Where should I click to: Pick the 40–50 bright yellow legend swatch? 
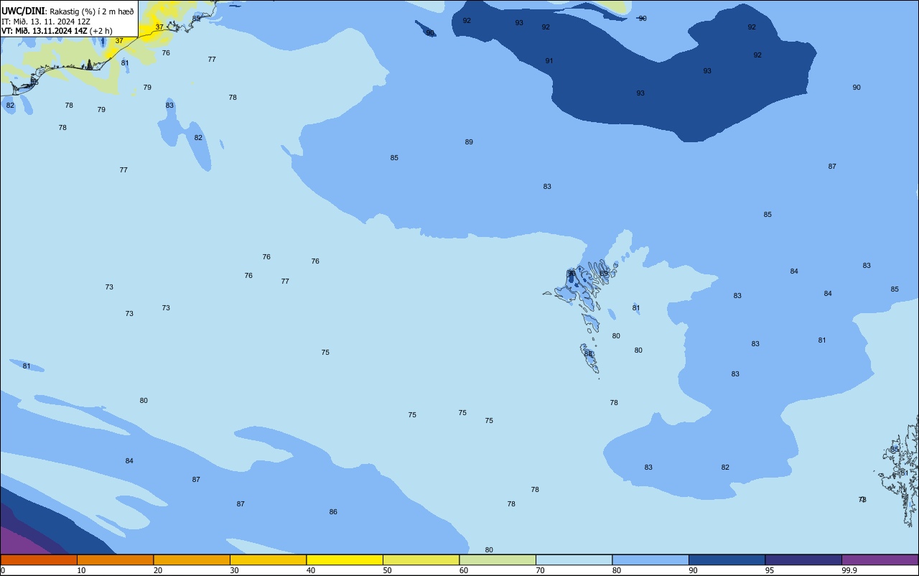click(x=345, y=559)
